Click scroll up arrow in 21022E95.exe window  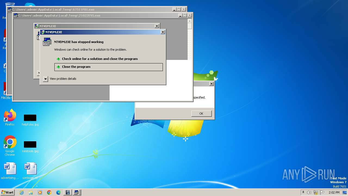[190, 21]
